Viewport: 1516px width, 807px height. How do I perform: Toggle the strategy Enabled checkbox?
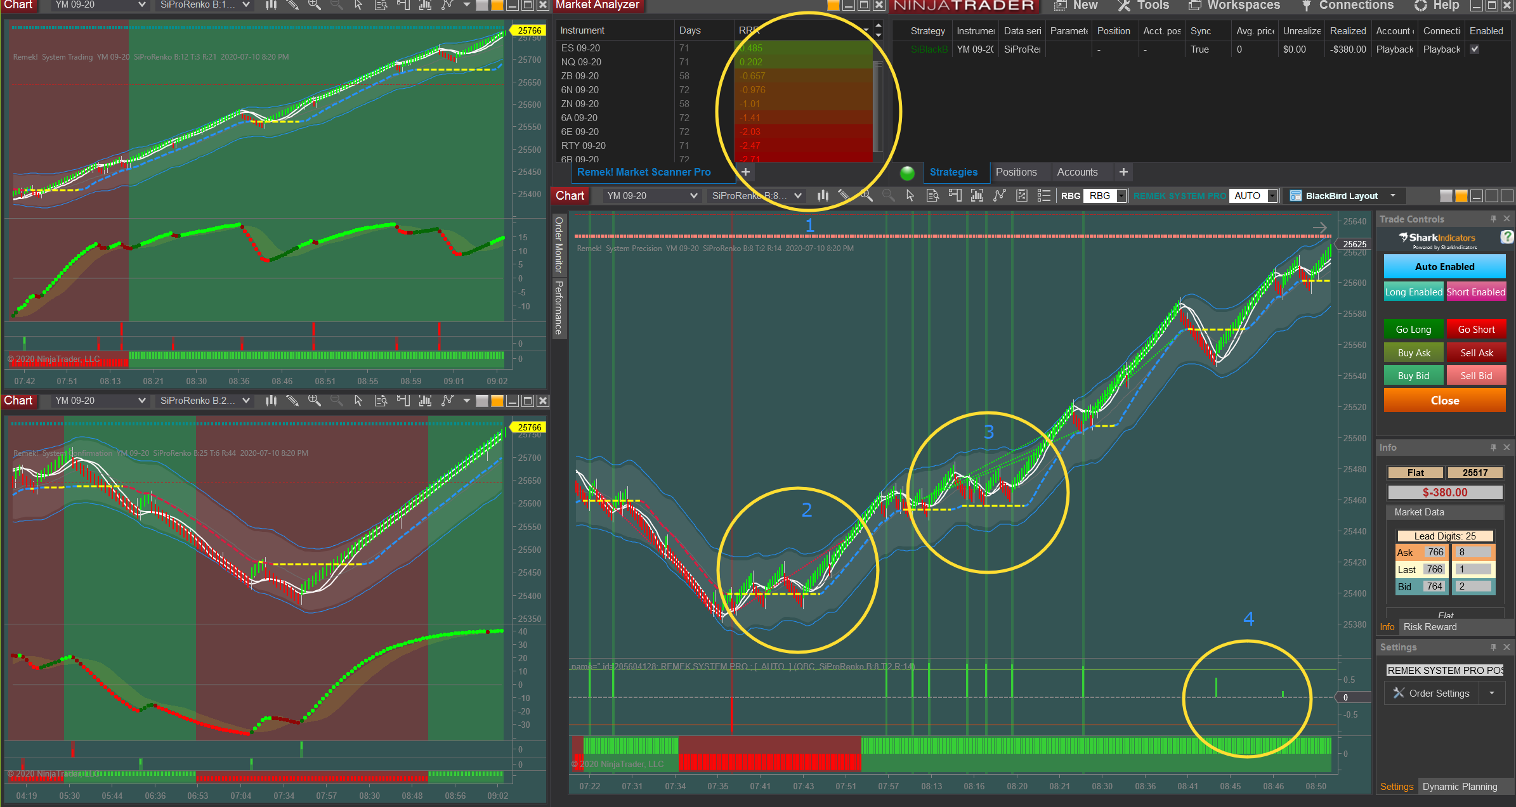coord(1475,49)
